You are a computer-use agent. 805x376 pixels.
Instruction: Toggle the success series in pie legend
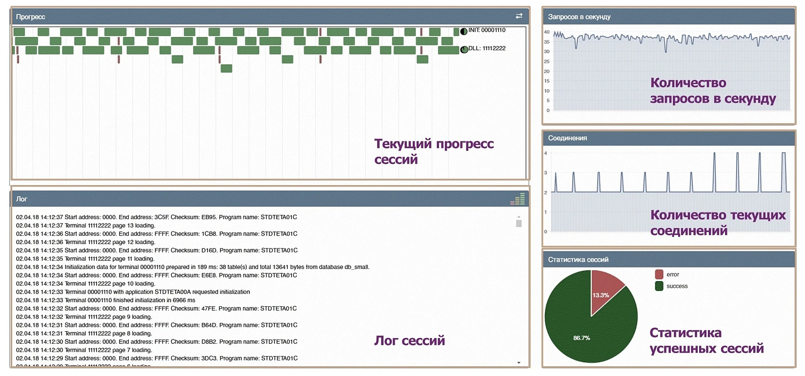click(x=677, y=286)
